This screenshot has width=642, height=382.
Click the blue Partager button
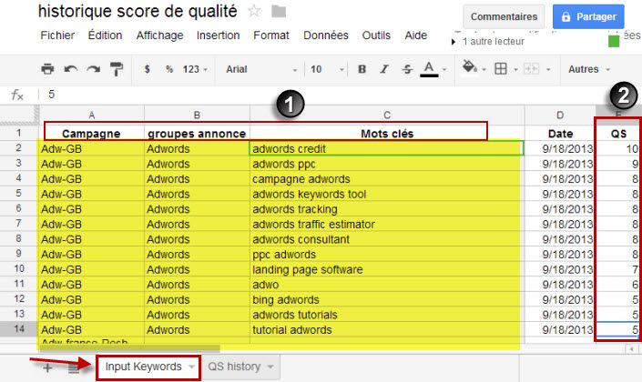588,16
